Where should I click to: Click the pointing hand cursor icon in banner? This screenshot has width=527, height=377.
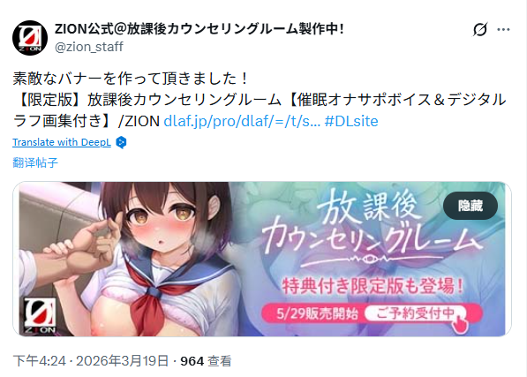click(x=459, y=322)
